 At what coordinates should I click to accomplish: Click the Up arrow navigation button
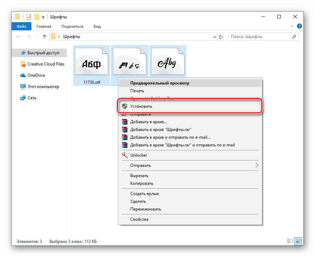[x=44, y=36]
